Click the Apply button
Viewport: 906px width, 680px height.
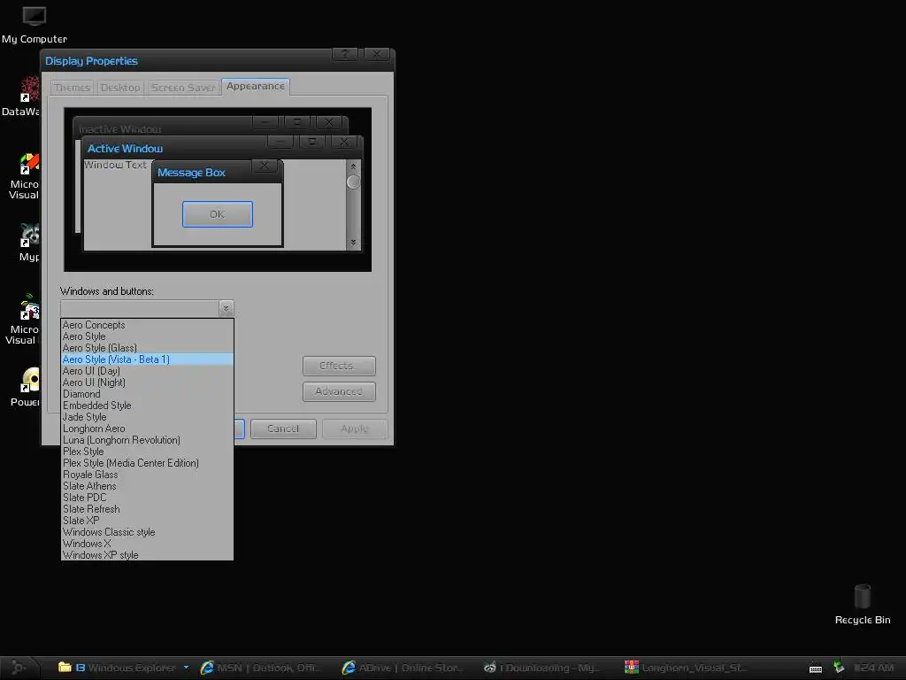click(354, 429)
